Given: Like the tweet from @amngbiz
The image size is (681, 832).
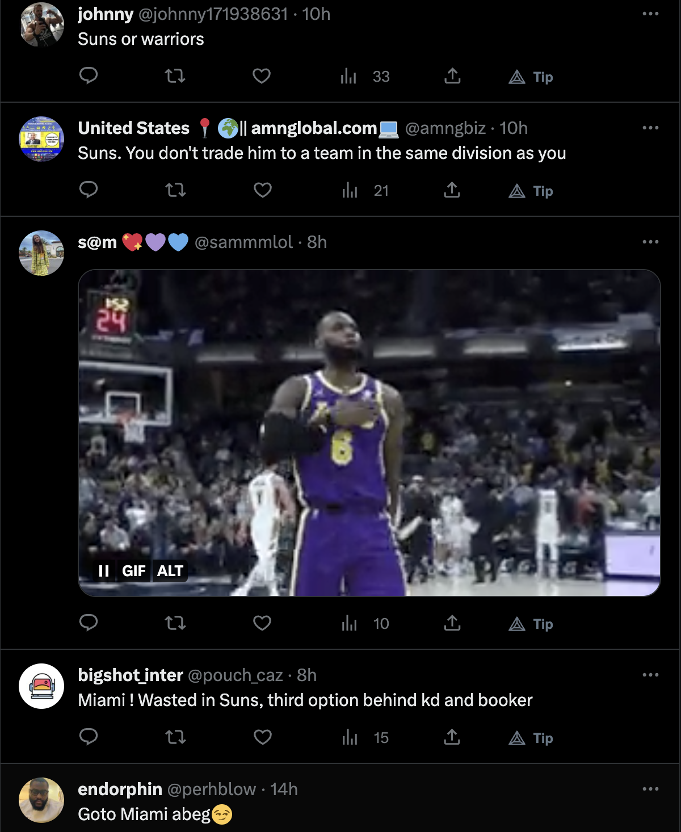Looking at the screenshot, I should [263, 191].
